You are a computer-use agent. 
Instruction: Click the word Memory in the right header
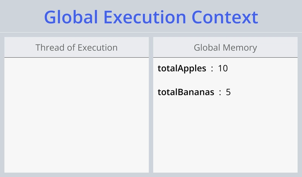pos(240,48)
